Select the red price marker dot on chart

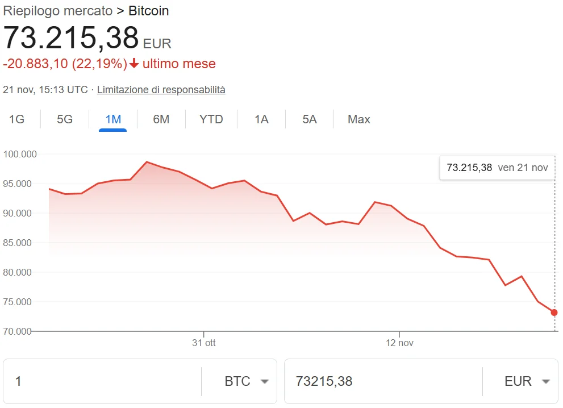[x=554, y=312]
